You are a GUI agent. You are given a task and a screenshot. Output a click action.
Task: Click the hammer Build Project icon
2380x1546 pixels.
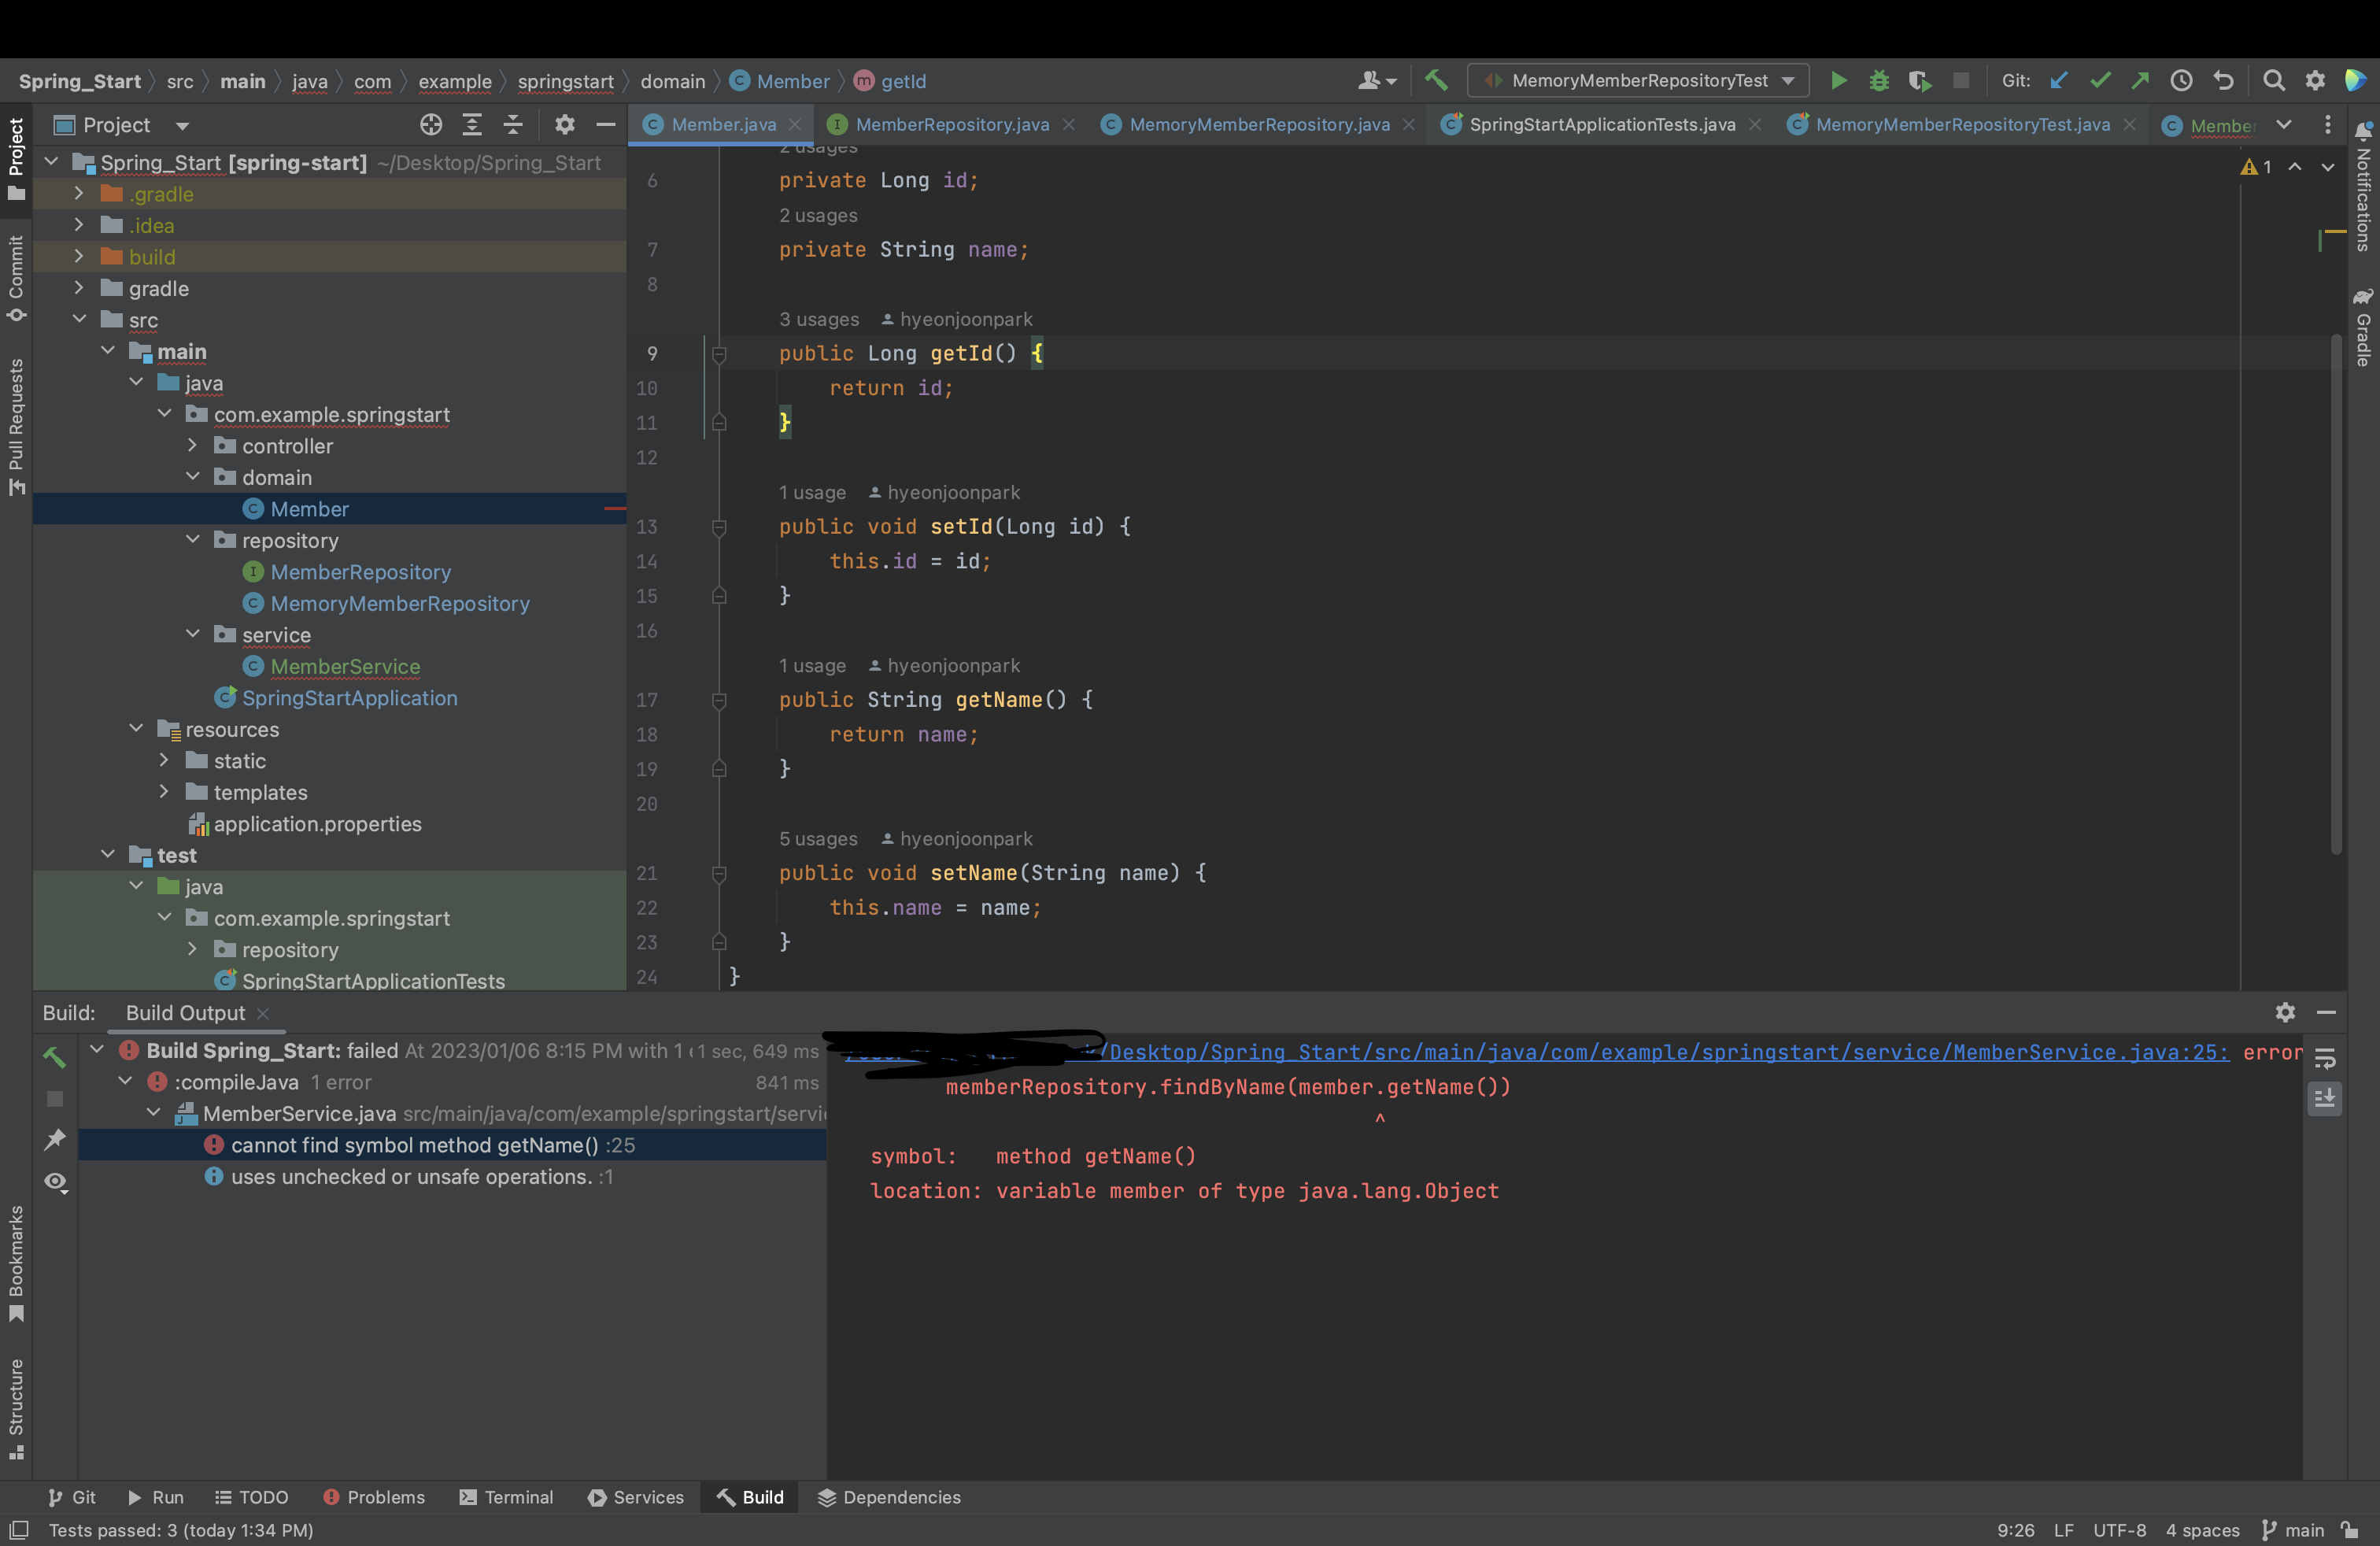pyautogui.click(x=1436, y=81)
